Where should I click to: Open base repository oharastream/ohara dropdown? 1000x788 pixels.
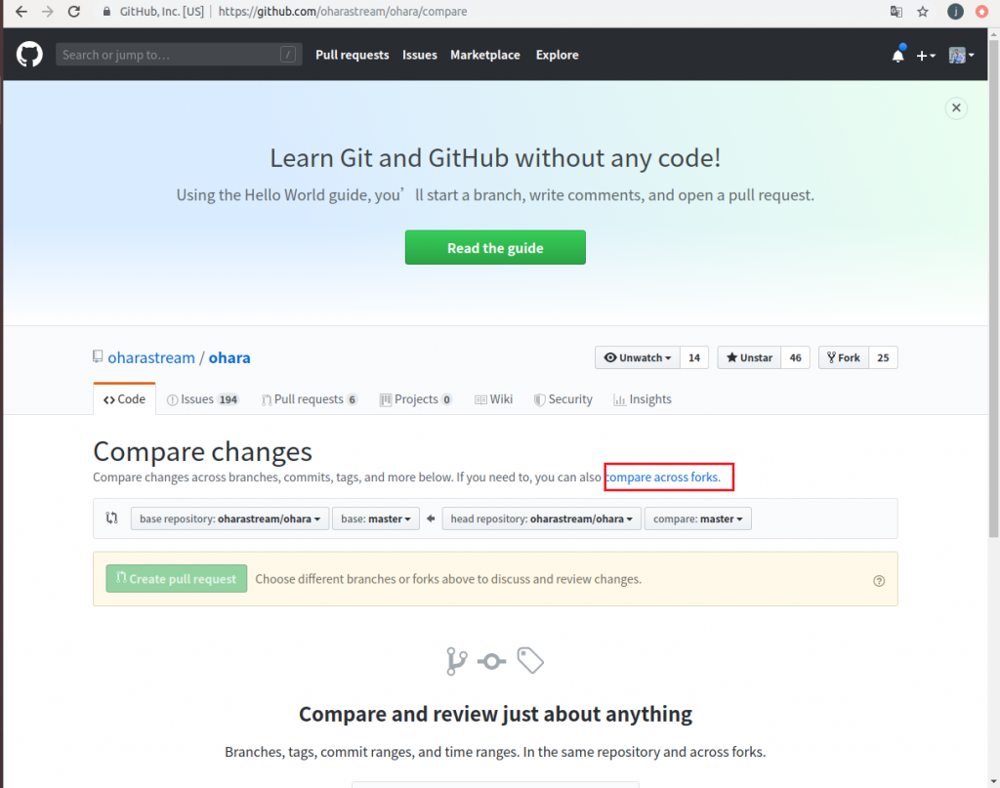[229, 518]
